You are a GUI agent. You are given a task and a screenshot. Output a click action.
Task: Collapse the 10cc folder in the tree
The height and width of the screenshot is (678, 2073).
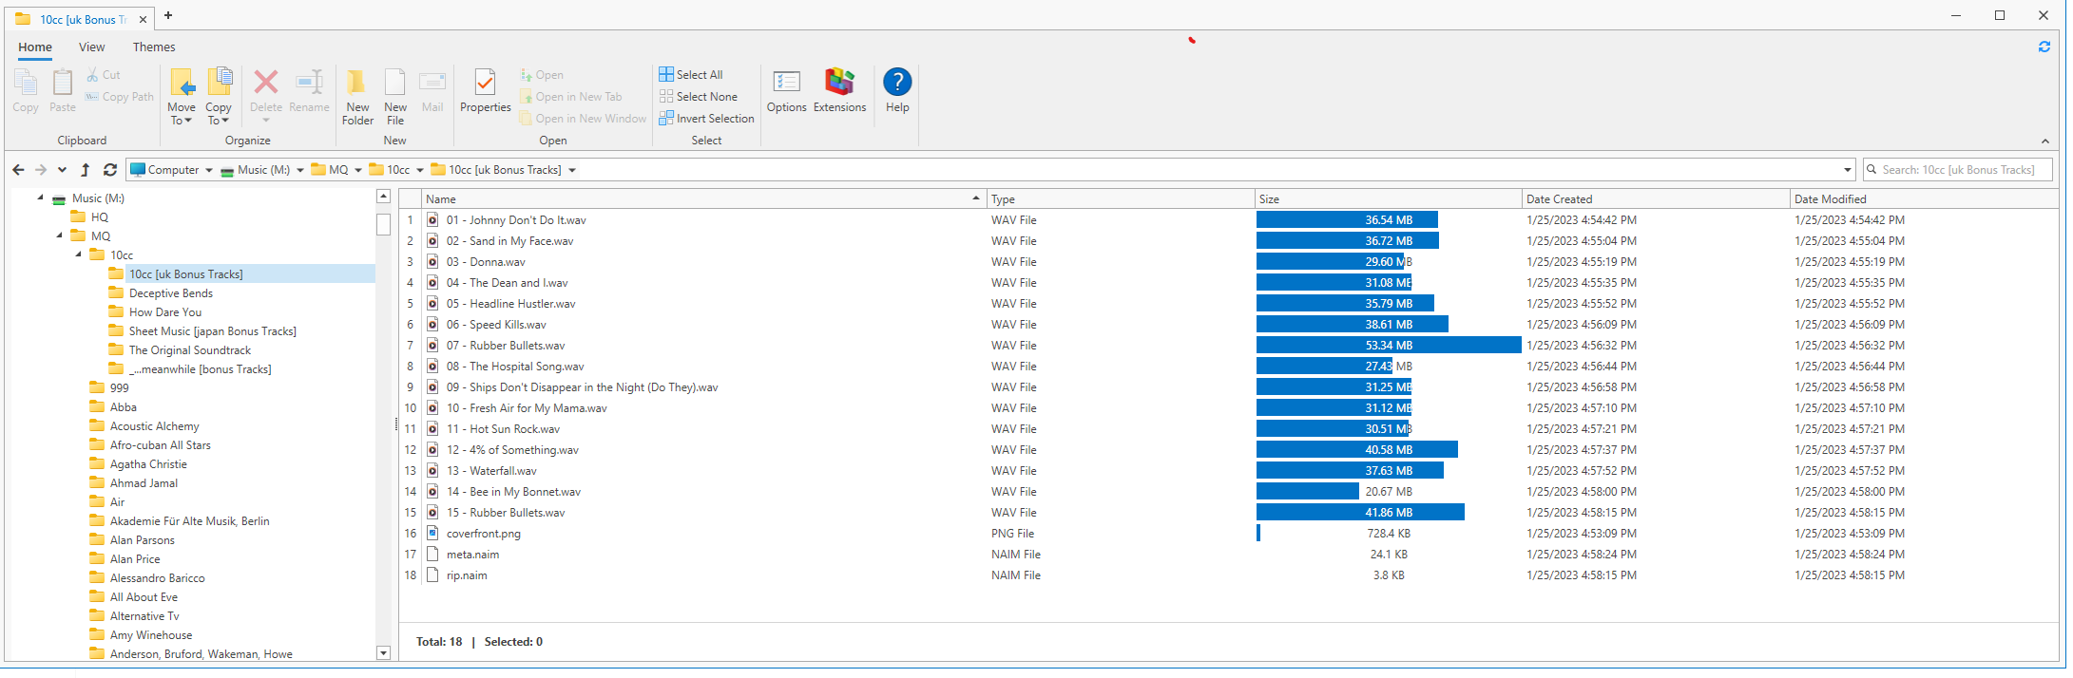coord(79,254)
